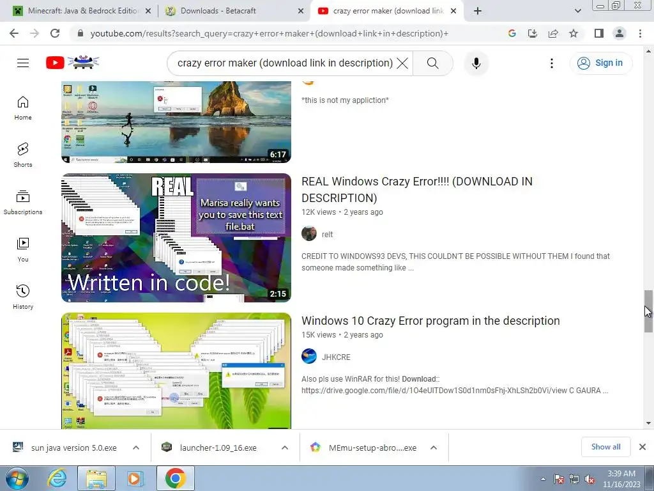Open tab search dropdown chevron

(x=577, y=12)
